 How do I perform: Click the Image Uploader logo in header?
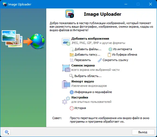tap(70, 14)
